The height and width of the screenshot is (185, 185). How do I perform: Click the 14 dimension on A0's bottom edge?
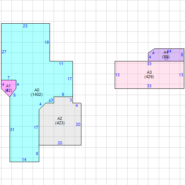click(24, 159)
